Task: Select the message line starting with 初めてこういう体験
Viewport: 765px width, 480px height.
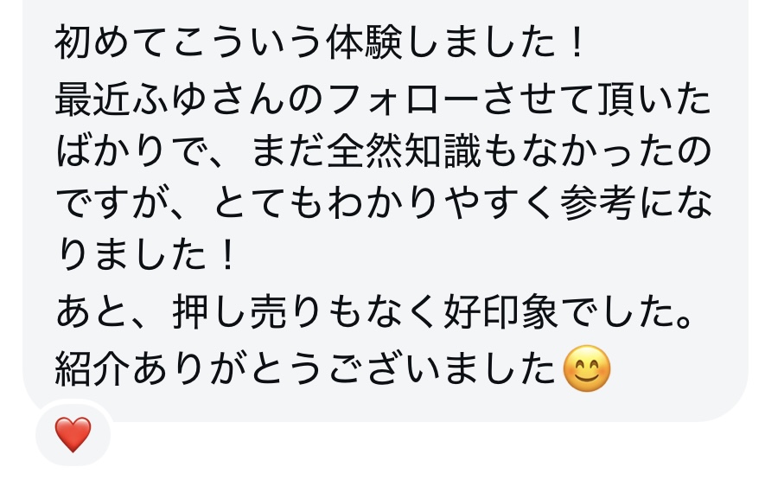Action: [320, 43]
